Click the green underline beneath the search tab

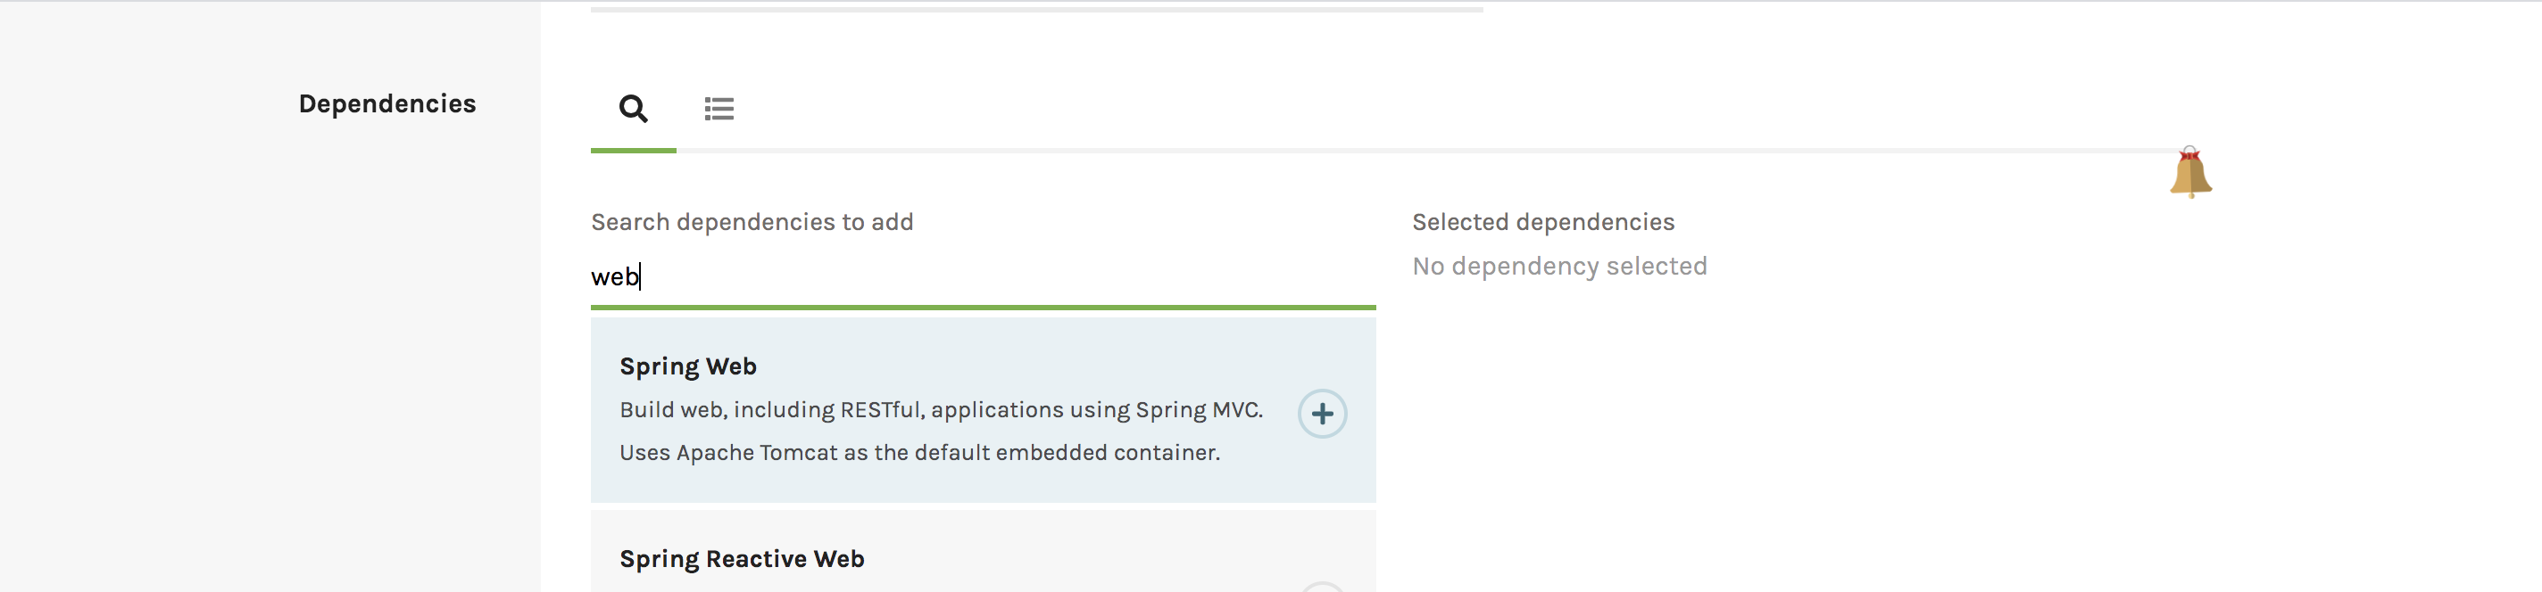pos(634,151)
